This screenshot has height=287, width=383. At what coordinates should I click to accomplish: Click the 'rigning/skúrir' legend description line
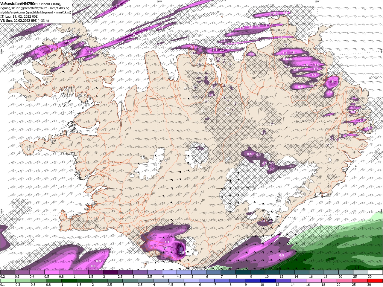[35, 8]
